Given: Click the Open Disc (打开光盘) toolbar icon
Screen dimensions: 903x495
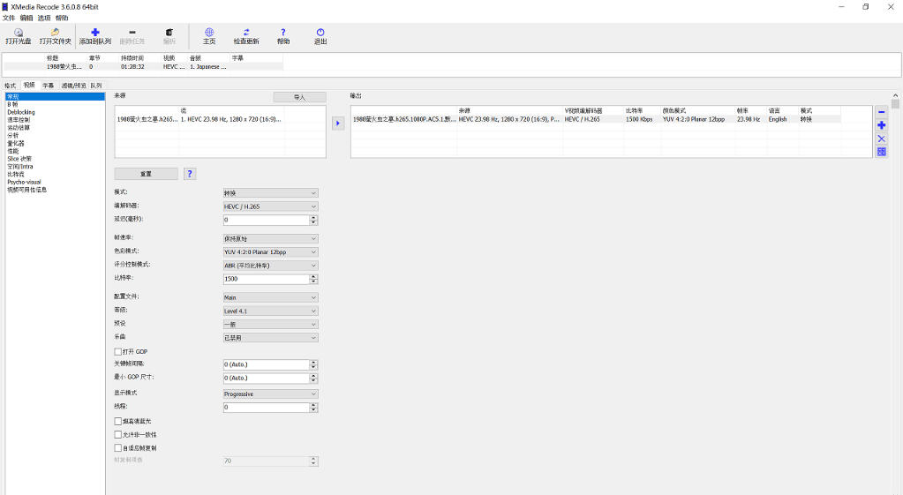Looking at the screenshot, I should [x=19, y=33].
